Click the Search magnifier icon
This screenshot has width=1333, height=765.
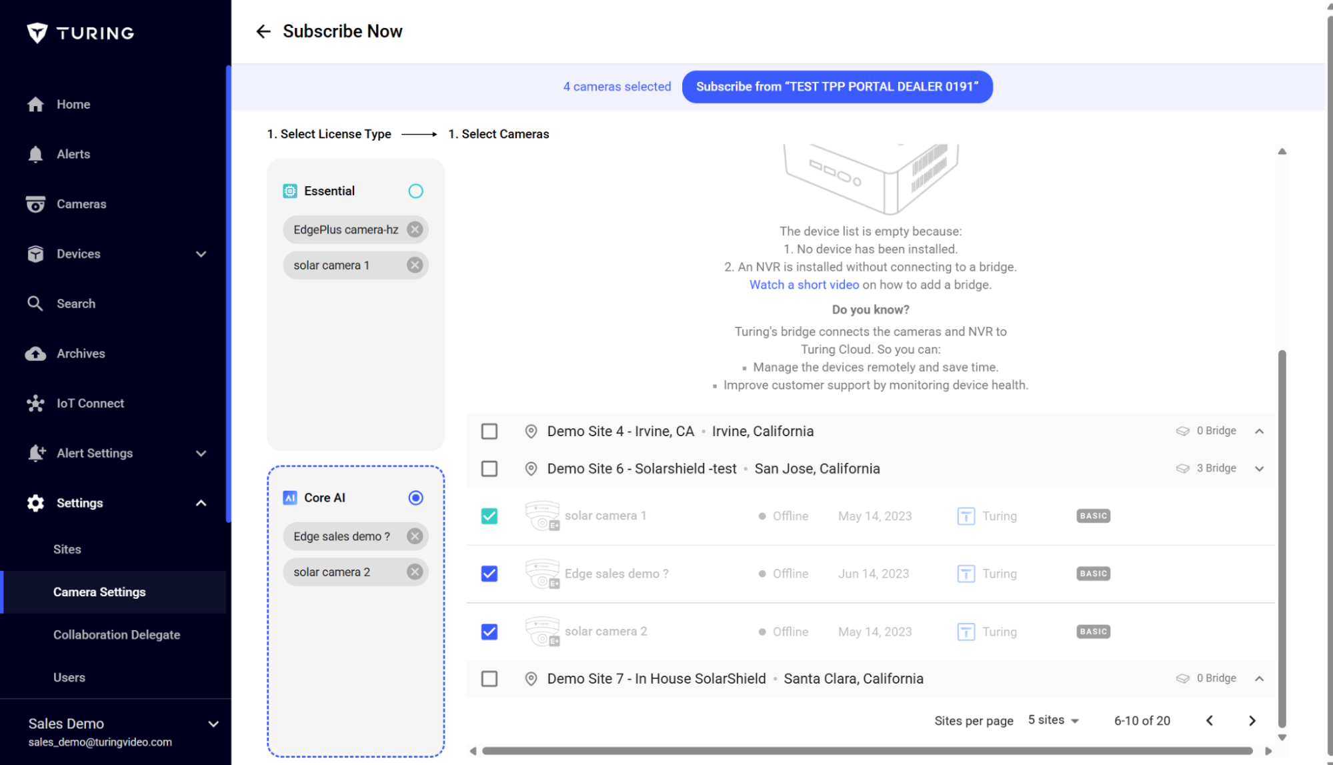tap(35, 303)
